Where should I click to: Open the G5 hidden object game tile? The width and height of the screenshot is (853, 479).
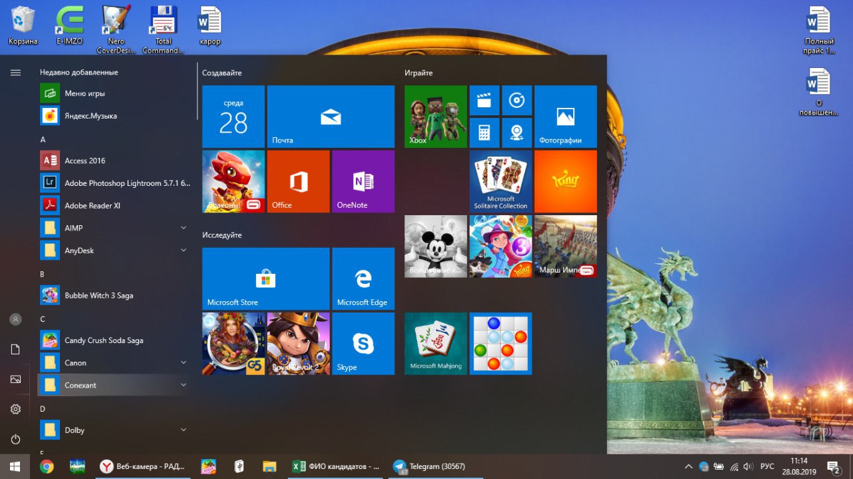[x=233, y=344]
